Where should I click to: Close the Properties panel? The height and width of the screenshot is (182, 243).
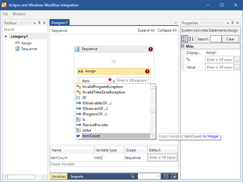tap(237, 23)
